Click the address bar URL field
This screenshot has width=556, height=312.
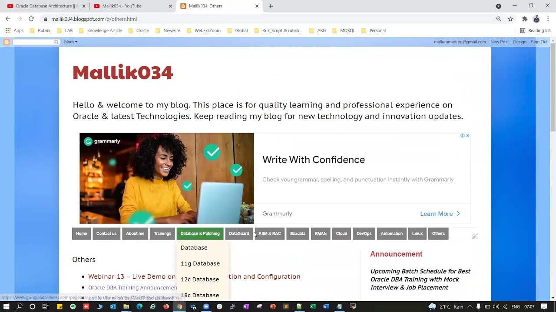269,19
